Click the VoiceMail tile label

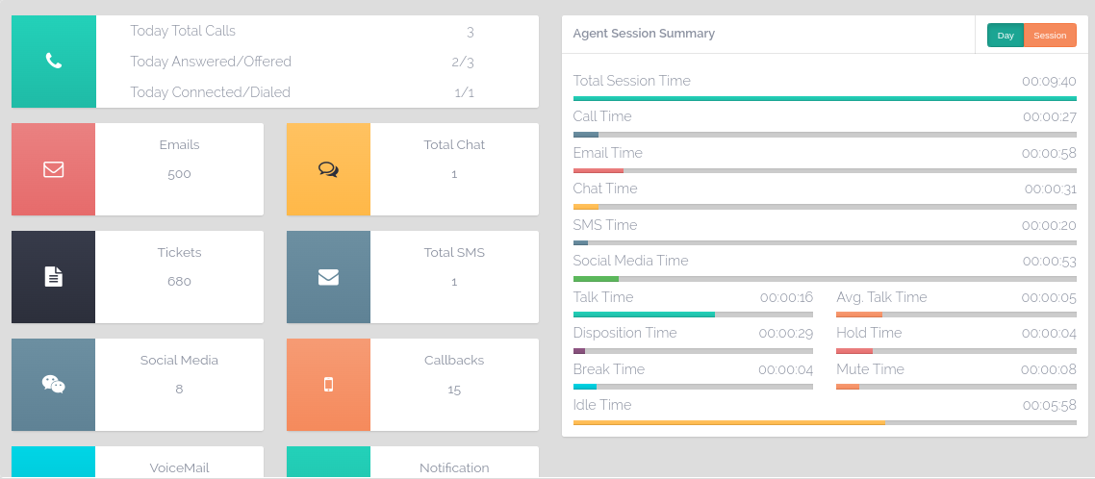coord(179,467)
